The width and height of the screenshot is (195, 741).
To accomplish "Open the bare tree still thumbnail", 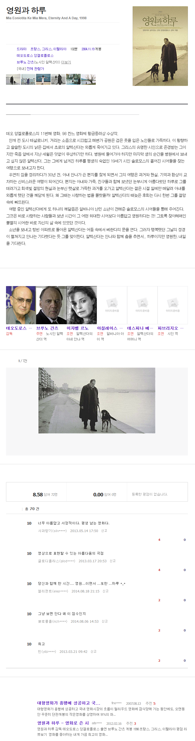I will [x=89, y=79].
